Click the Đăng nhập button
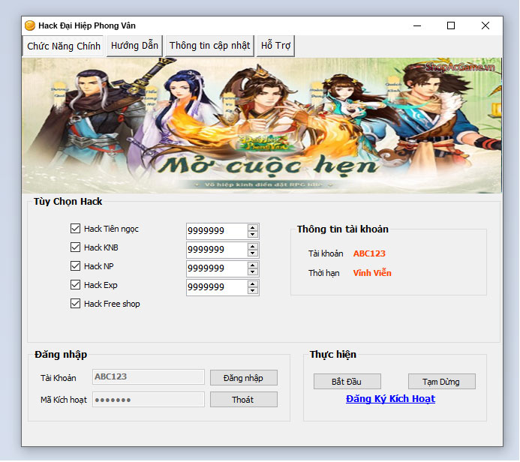520x462 pixels. click(x=244, y=378)
